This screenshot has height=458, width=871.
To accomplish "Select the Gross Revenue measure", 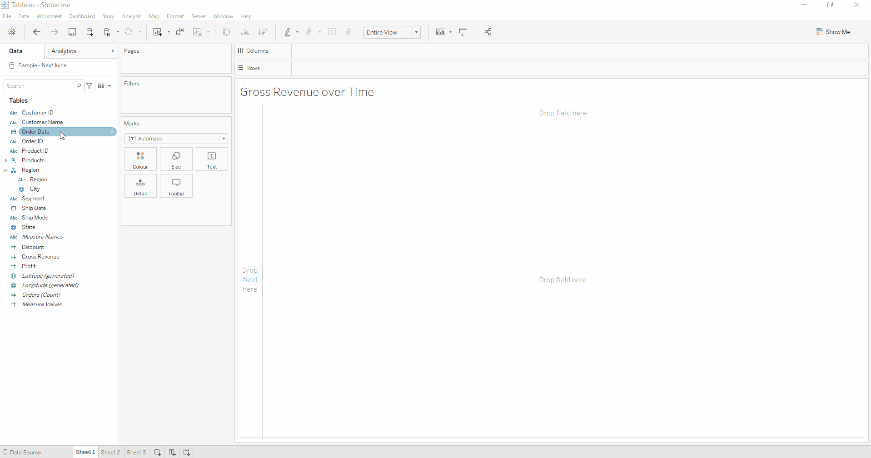I will coord(40,257).
